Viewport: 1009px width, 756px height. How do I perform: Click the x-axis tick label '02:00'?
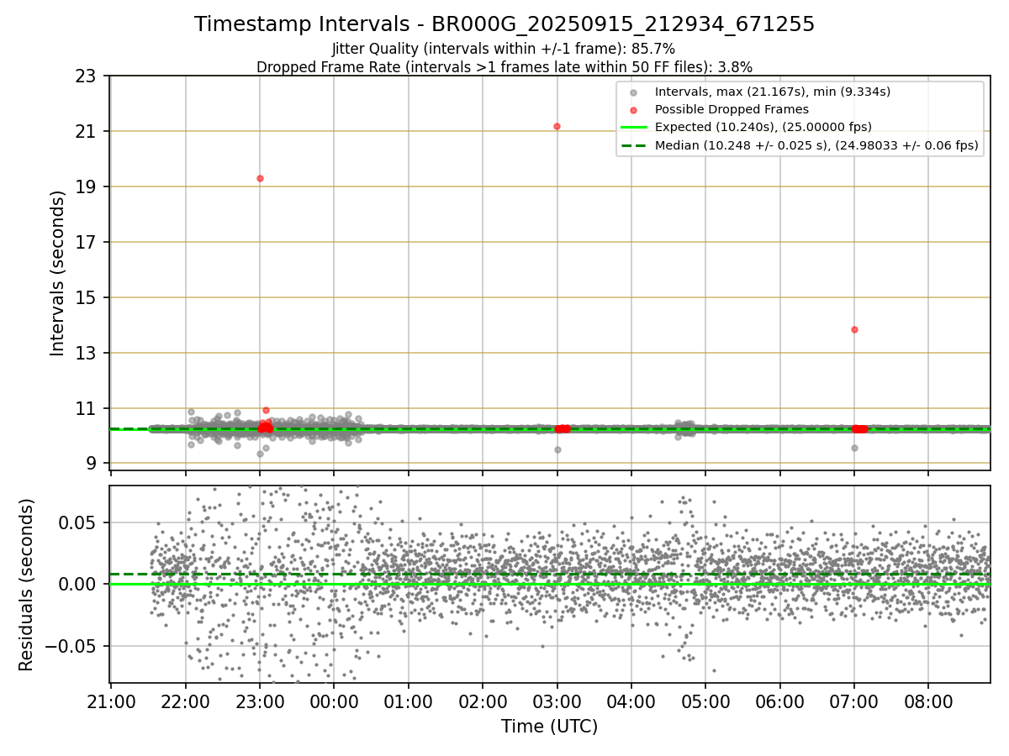tap(483, 701)
